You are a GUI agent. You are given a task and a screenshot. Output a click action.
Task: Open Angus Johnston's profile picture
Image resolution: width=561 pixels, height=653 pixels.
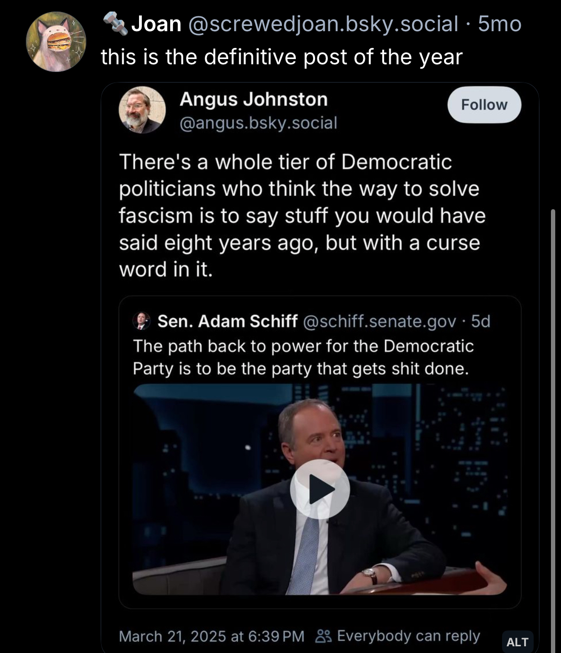[142, 110]
